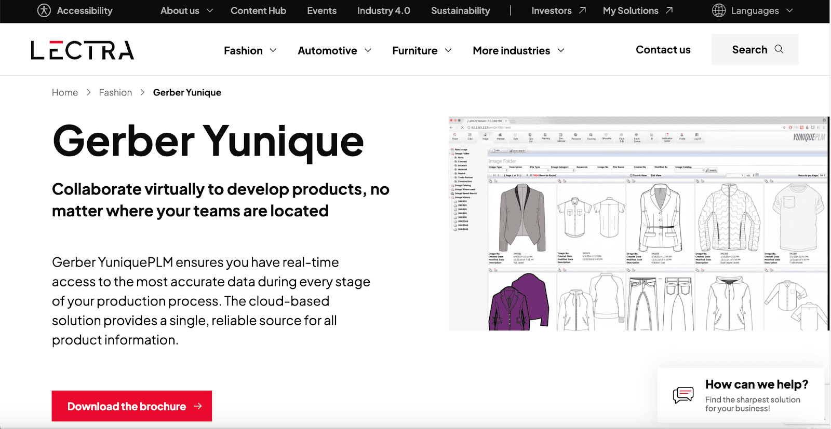Go to Fashion breadcrumb
This screenshot has height=429, width=831.
(115, 92)
